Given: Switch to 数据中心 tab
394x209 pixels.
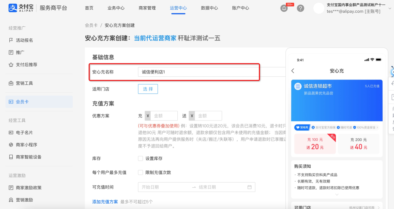Looking at the screenshot, I should 209,8.
